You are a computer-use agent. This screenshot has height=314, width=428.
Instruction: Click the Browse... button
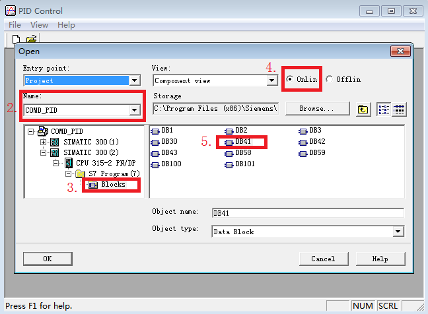coord(317,108)
